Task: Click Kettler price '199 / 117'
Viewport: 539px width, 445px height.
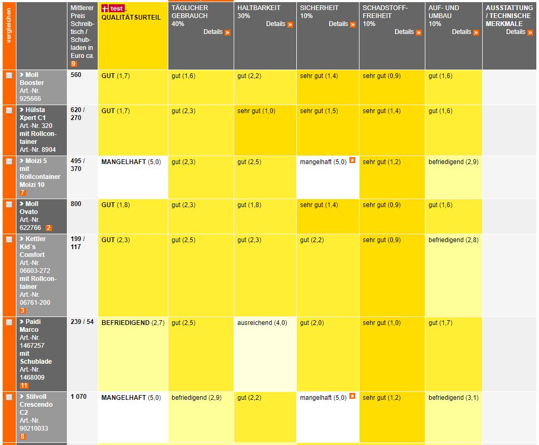Action: point(78,243)
